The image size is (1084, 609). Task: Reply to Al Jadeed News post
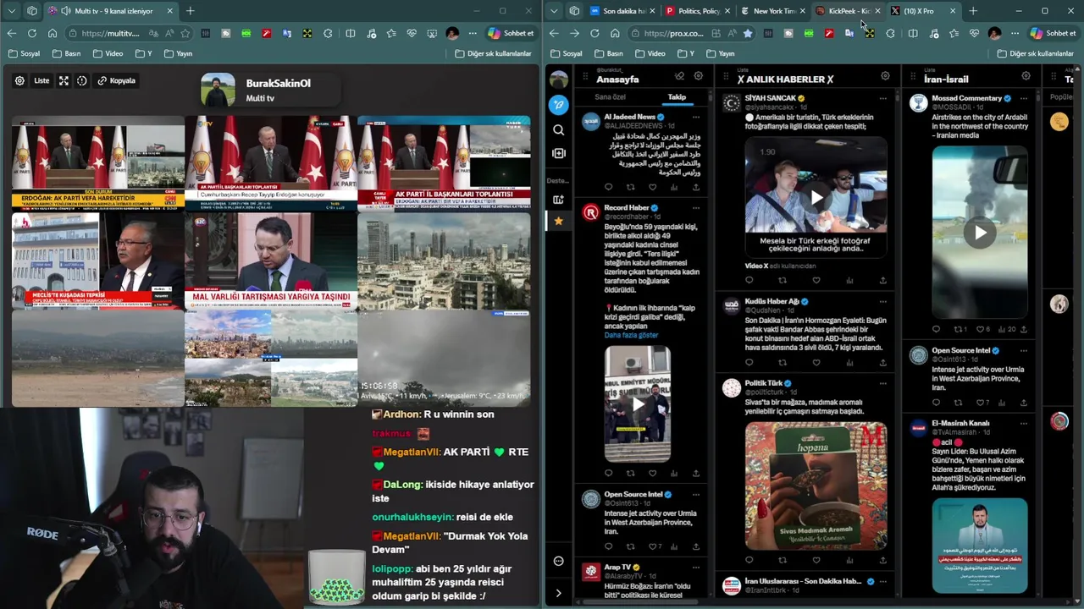click(608, 187)
